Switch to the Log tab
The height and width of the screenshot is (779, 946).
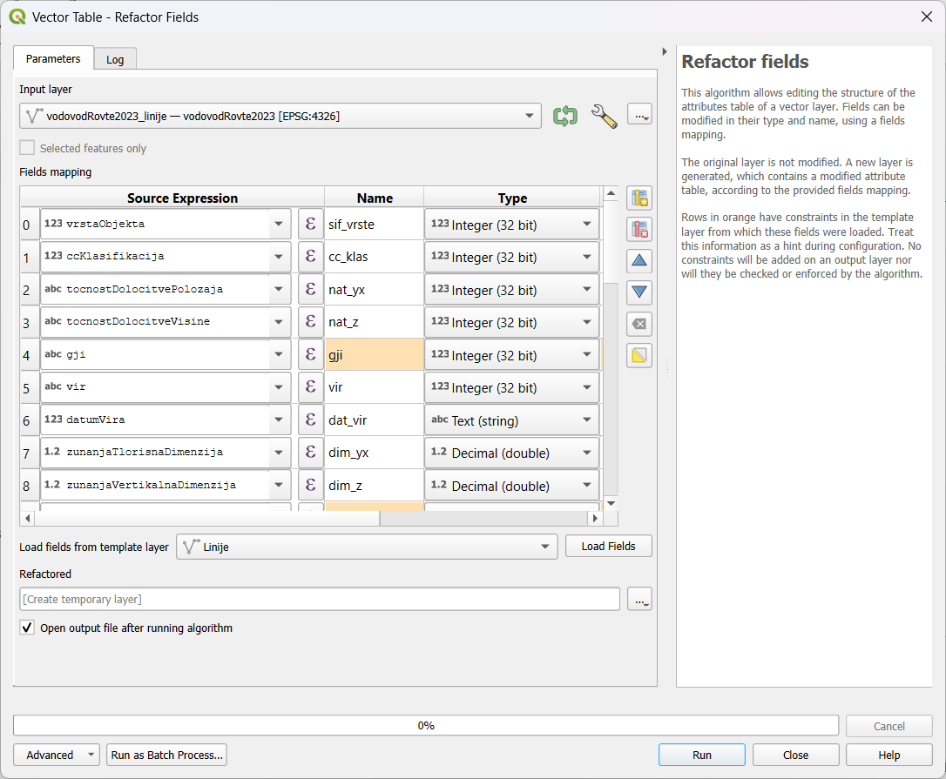pos(115,58)
